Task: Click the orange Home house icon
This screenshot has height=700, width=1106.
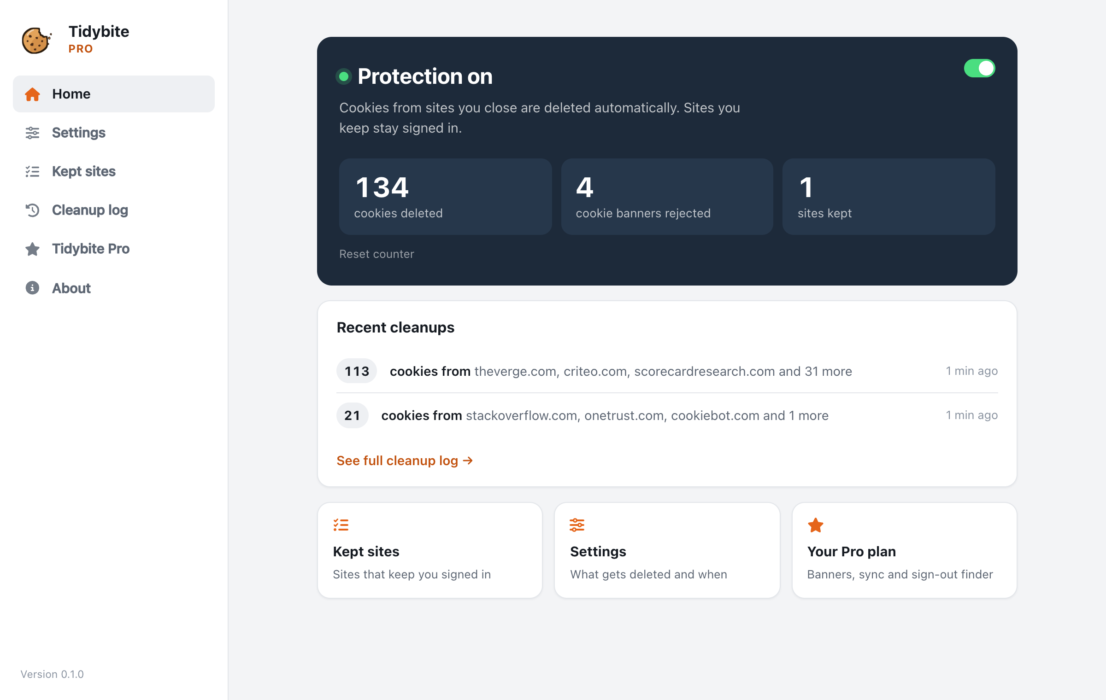Action: coord(32,94)
